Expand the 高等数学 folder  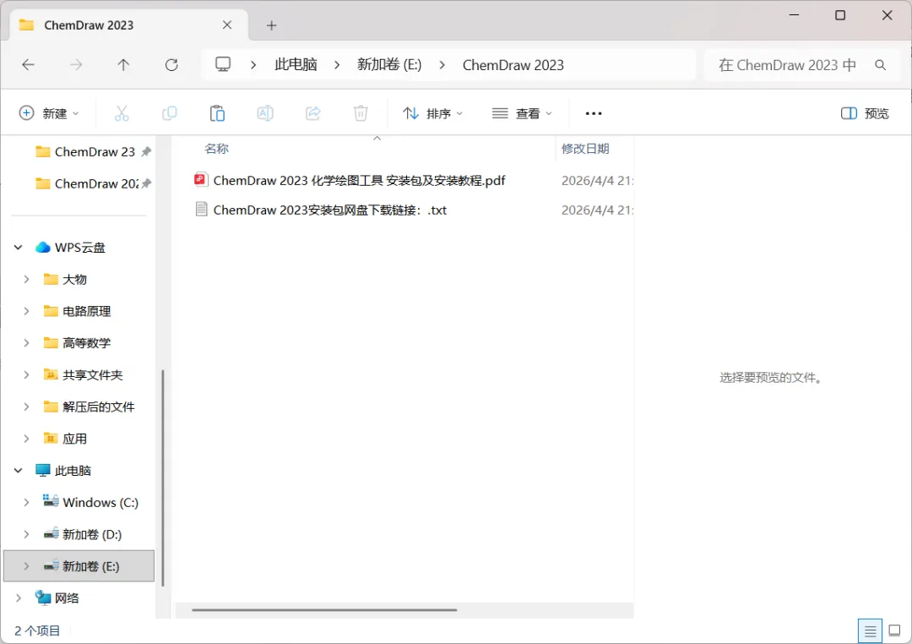[x=26, y=343]
